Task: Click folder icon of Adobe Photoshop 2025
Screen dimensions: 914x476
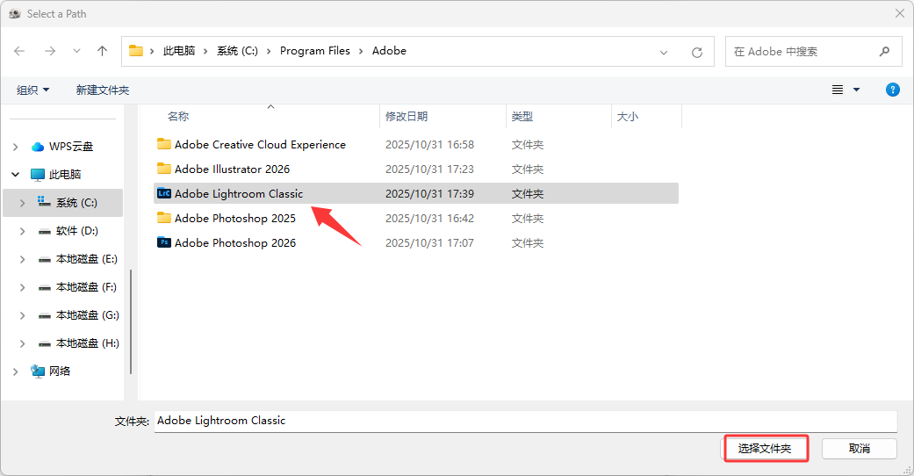Action: [164, 218]
